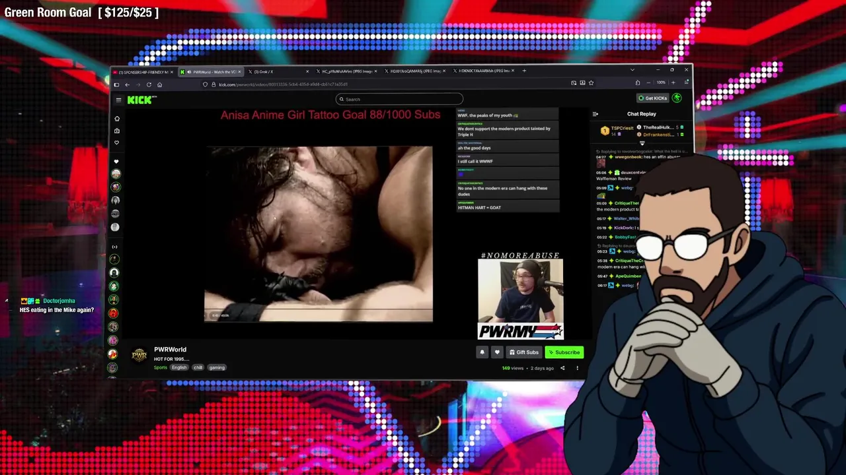Open the PWRWorld channel name link
The height and width of the screenshot is (475, 846).
(x=170, y=350)
